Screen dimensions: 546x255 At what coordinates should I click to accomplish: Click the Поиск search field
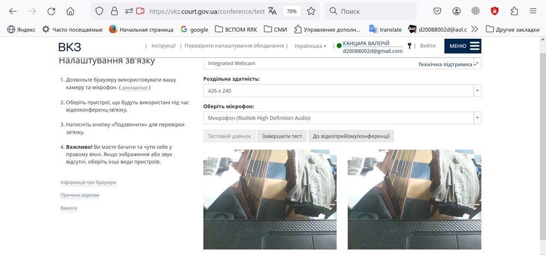pos(371,11)
